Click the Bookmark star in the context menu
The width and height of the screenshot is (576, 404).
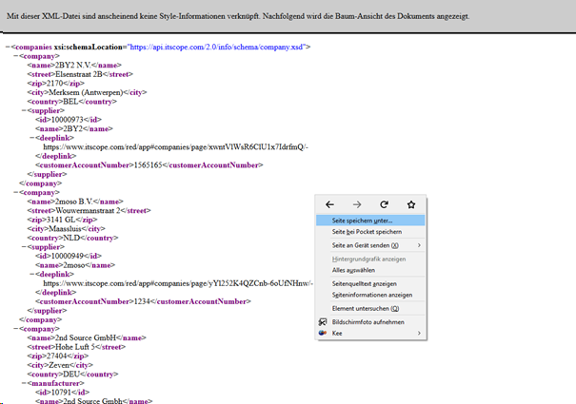(411, 204)
